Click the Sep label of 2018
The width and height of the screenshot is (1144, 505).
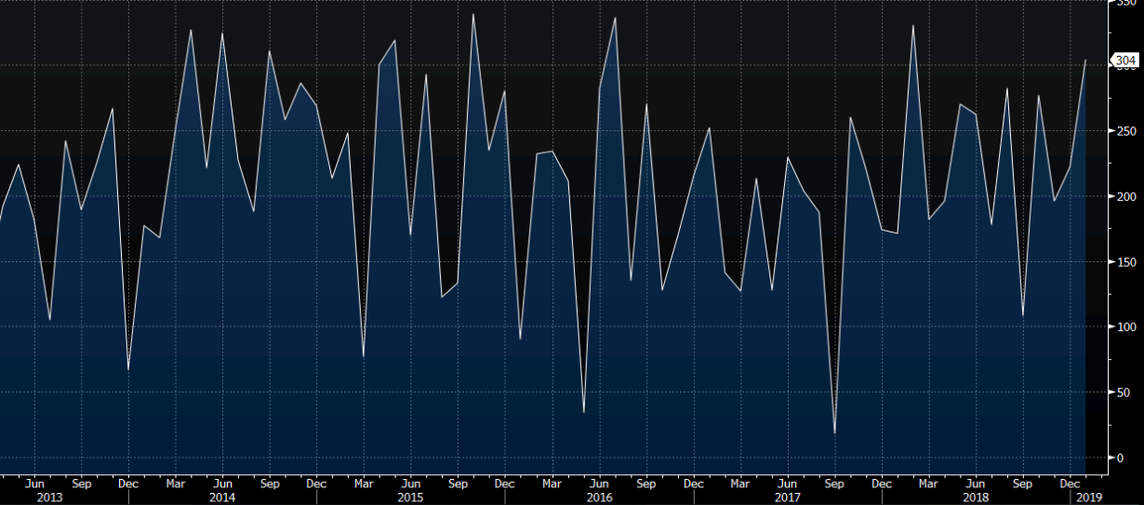[x=1023, y=484]
